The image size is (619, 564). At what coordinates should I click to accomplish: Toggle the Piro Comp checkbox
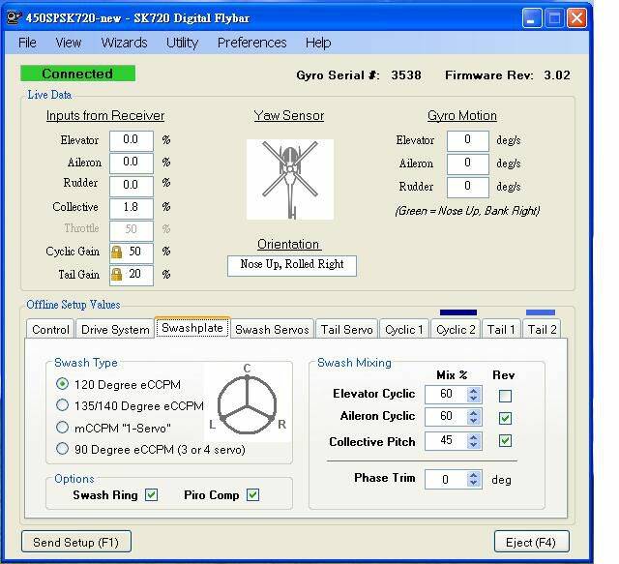tap(252, 495)
